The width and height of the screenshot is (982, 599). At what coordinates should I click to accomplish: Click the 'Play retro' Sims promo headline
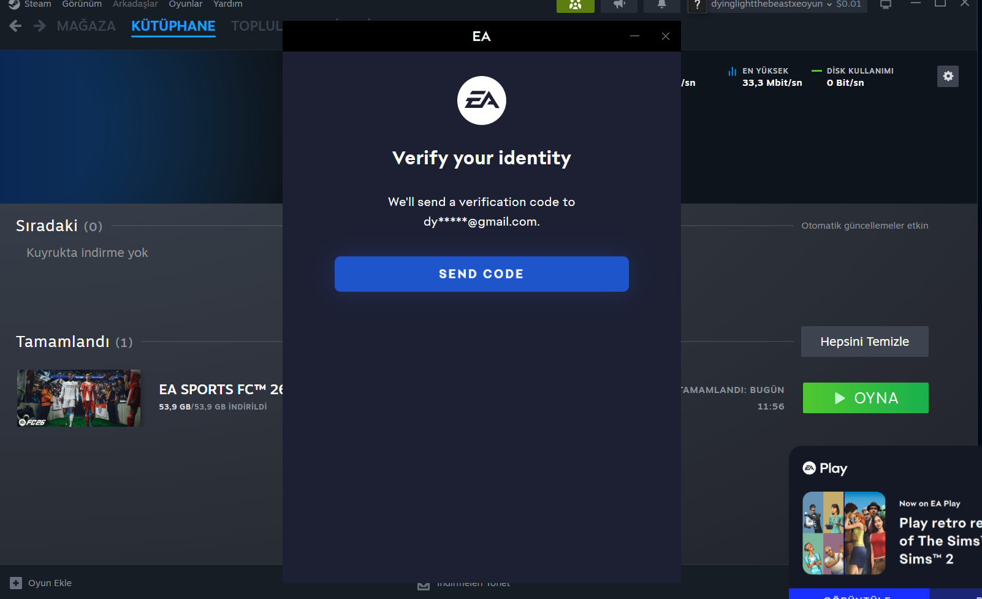(940, 541)
